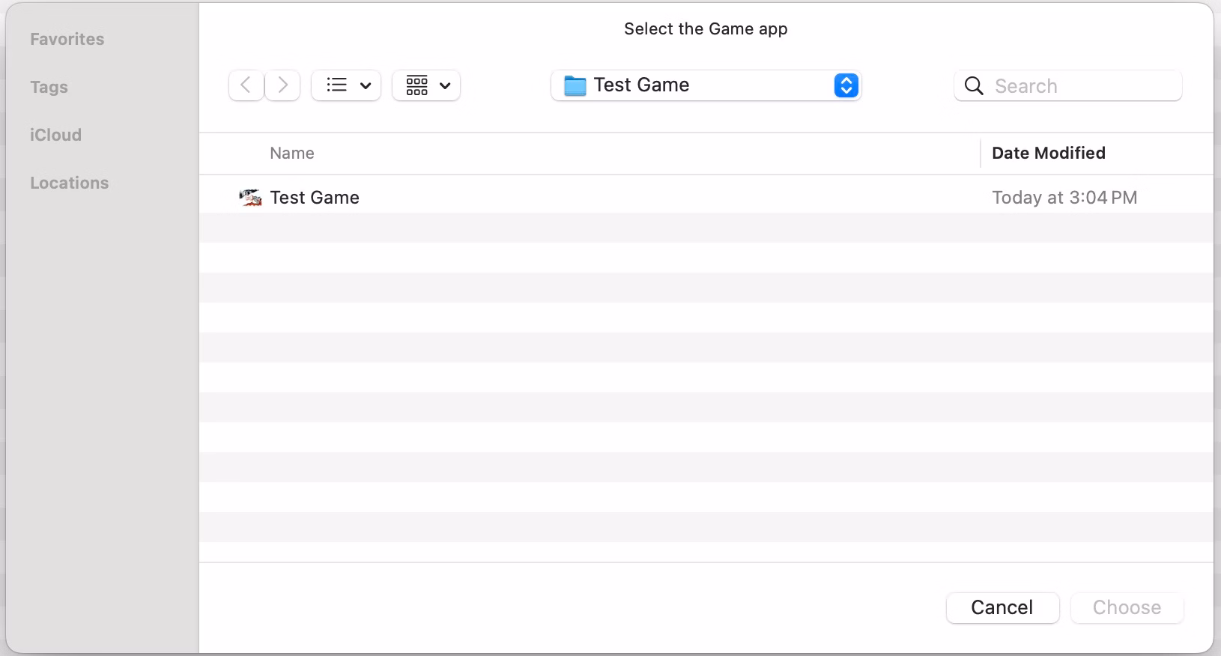
Task: Expand the grouping options chevron
Action: 445,85
